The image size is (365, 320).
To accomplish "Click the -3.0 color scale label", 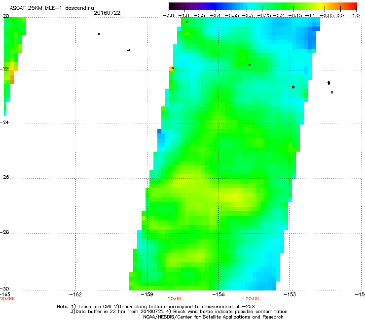I will 169,16.
